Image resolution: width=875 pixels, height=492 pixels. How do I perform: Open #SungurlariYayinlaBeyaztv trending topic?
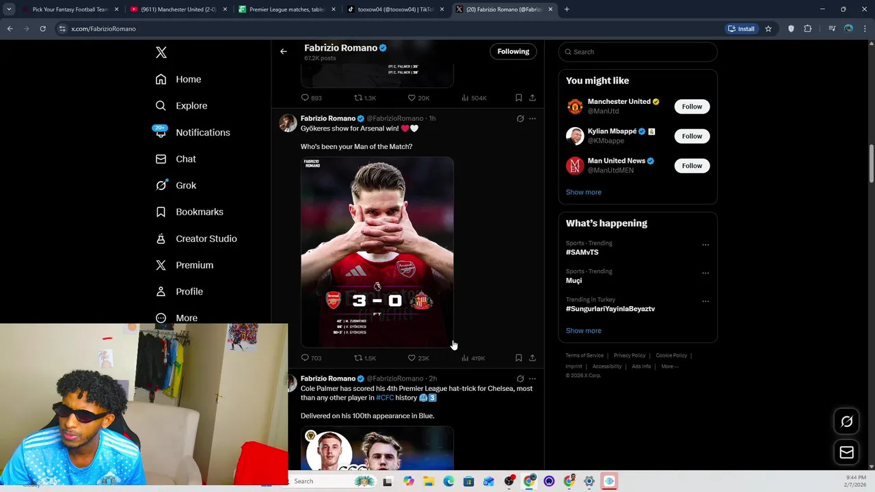pyautogui.click(x=610, y=309)
